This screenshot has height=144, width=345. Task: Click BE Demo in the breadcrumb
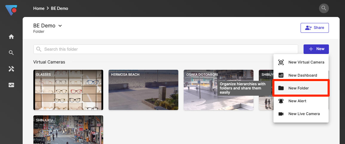59,8
